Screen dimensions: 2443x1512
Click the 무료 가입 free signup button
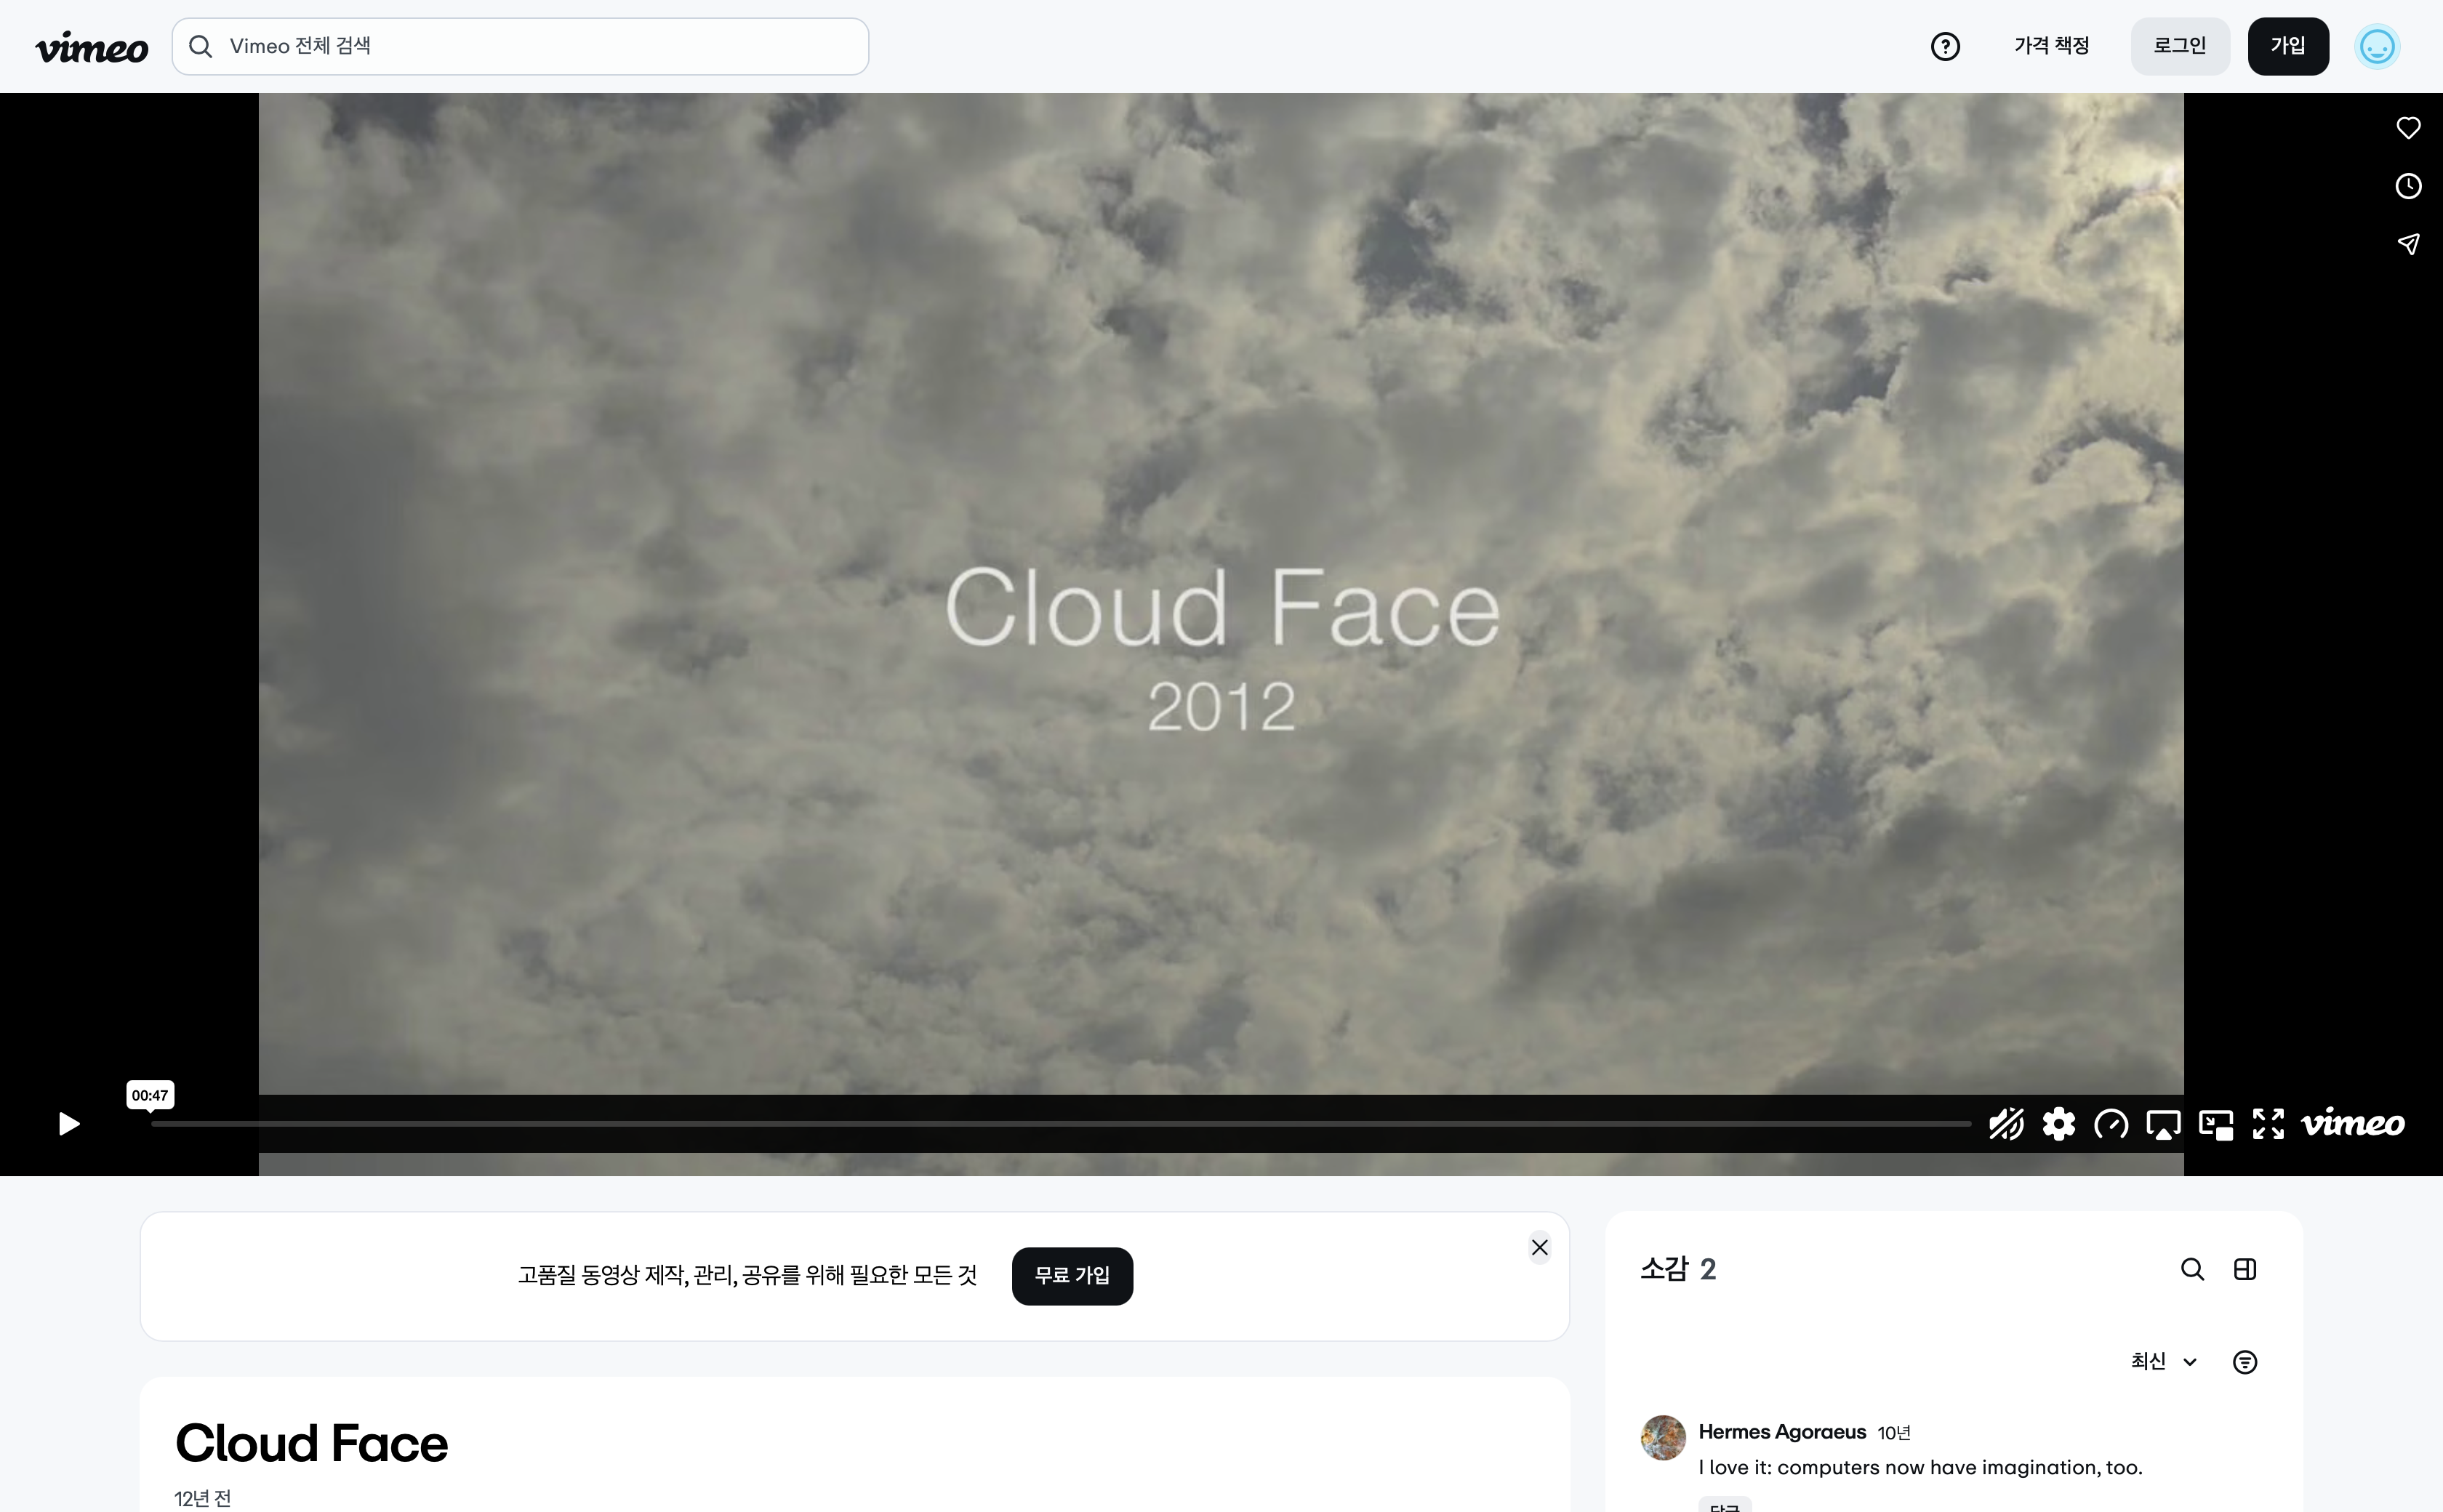1072,1275
